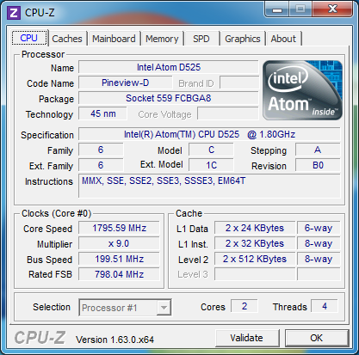This screenshot has height=355, width=359.
Task: Minimize the CPU-Z window
Action: coord(277,9)
